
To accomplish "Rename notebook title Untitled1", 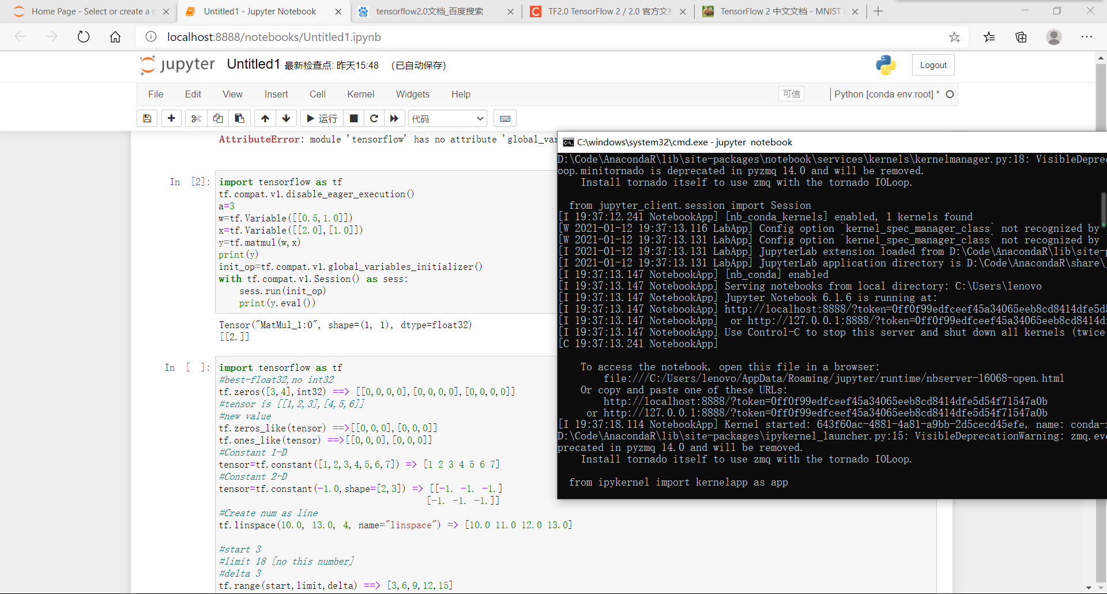I will [x=253, y=64].
